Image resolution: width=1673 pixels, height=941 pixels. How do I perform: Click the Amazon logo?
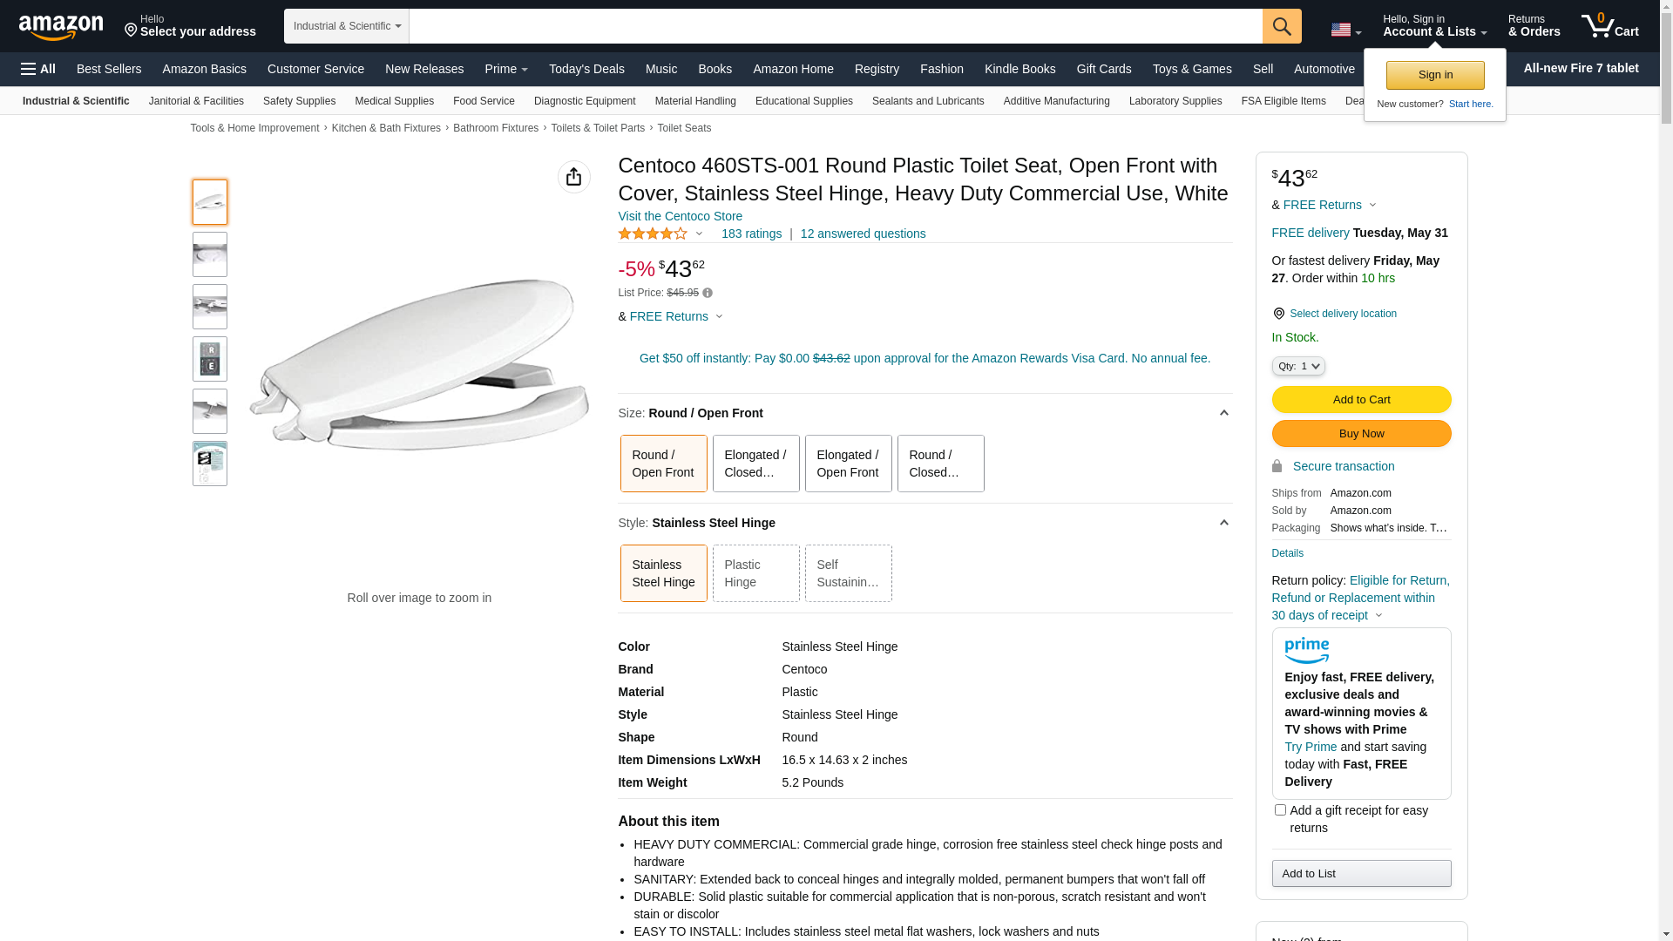61,28
